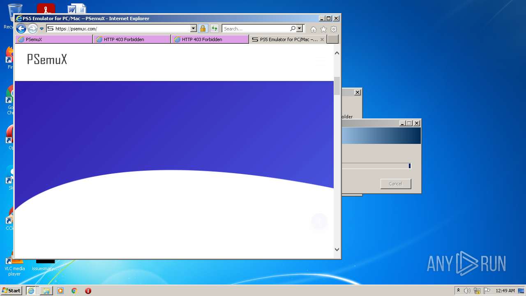Click Internet Explorer taskbar icon
Screen dimensions: 526x296
click(x=31, y=291)
